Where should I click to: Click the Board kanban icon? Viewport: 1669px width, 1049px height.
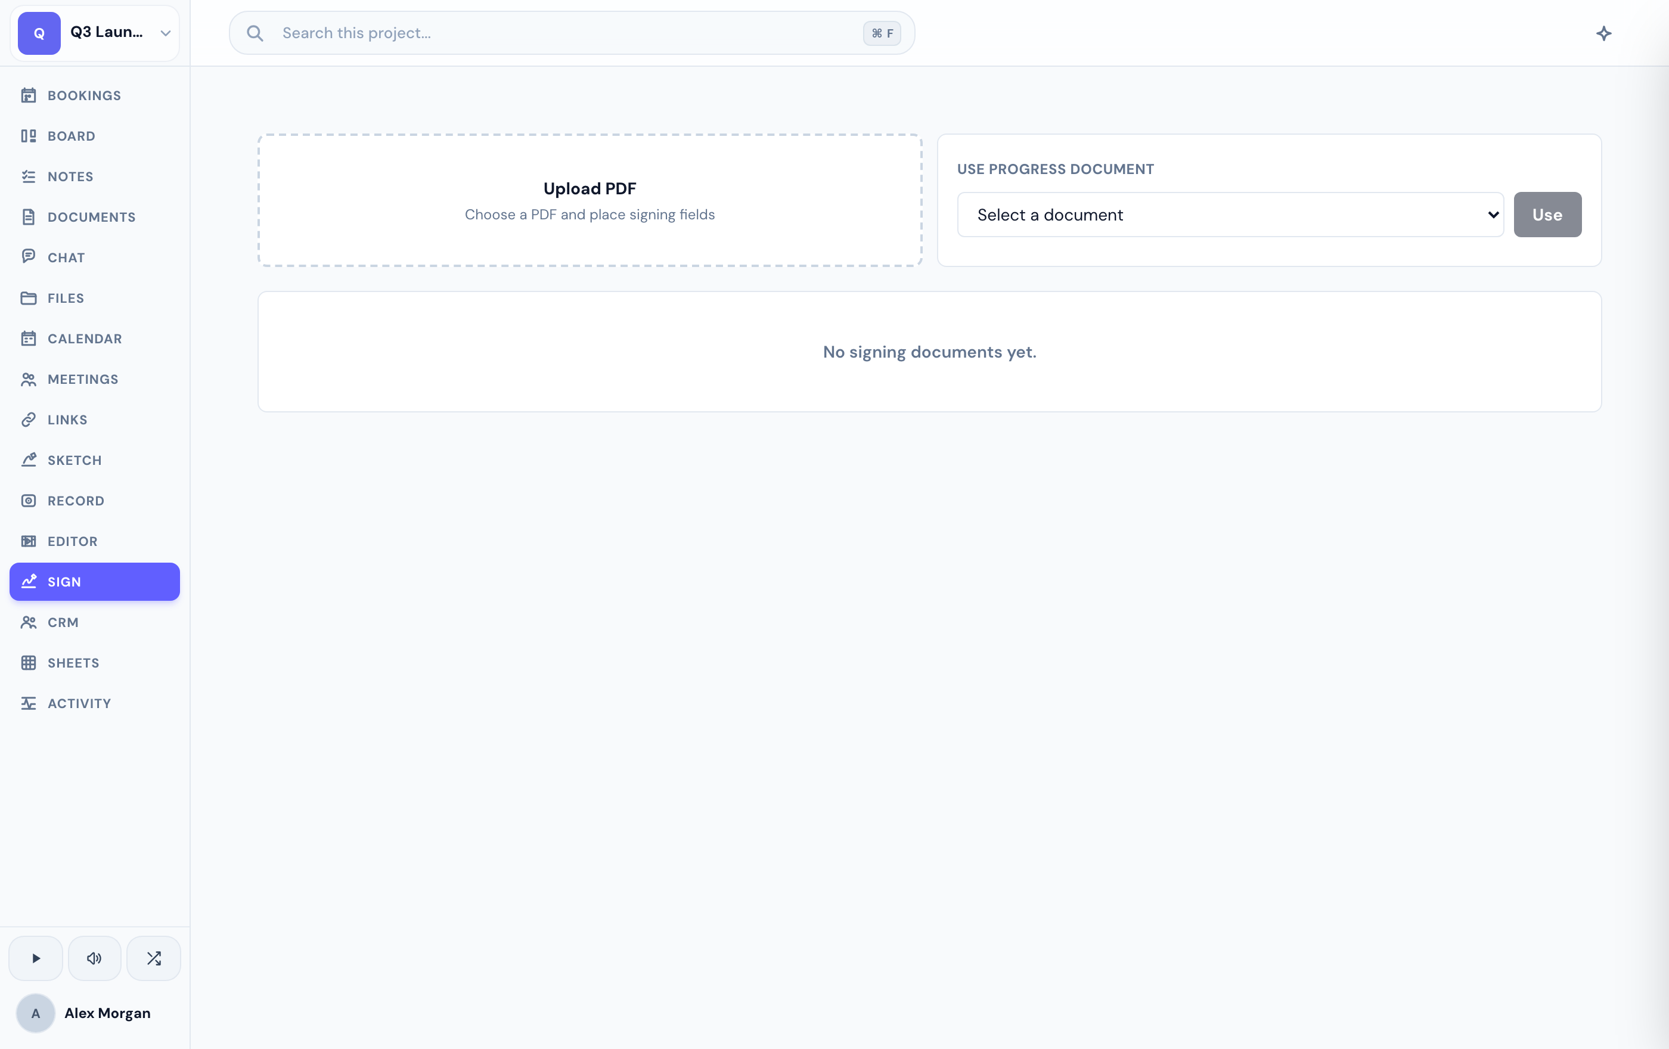tap(29, 136)
